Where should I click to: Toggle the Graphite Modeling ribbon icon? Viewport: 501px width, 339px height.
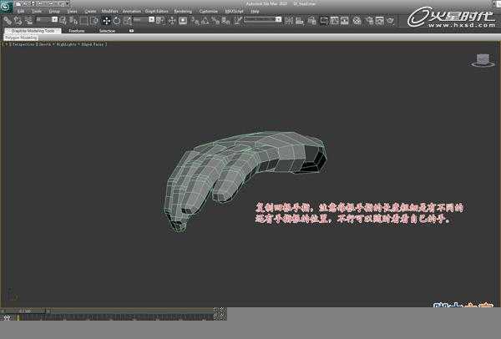pos(324,21)
